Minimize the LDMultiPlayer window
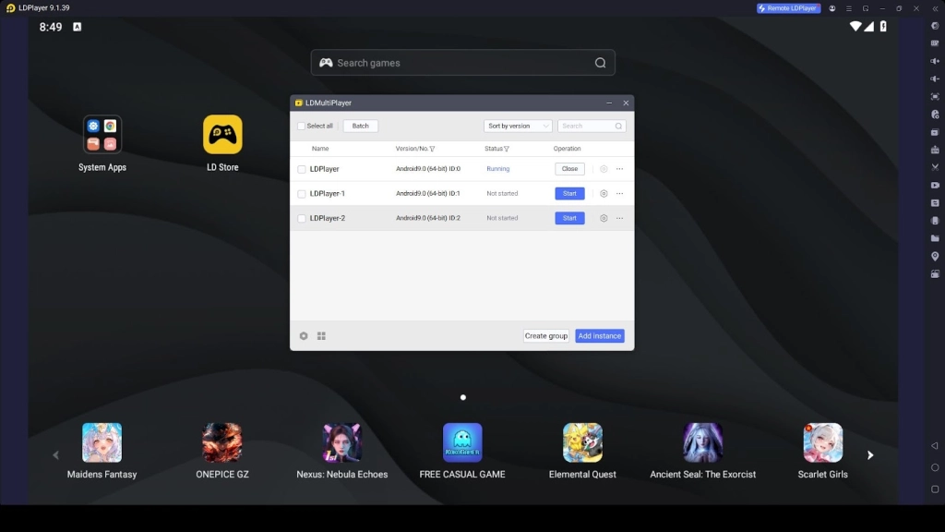Viewport: 945px width, 532px height. 609,103
